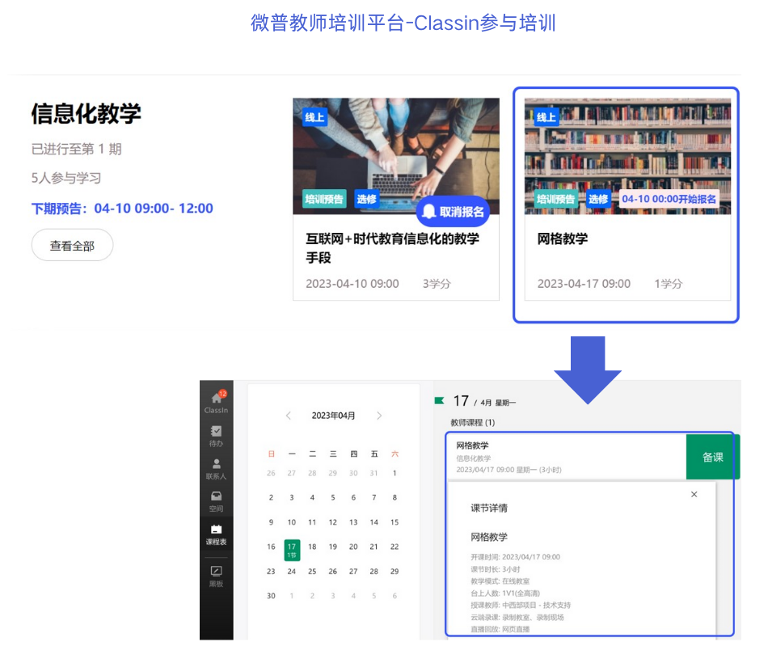Viewport: 768px width, 663px height.
Task: Click the 备课 green button
Action: (713, 457)
